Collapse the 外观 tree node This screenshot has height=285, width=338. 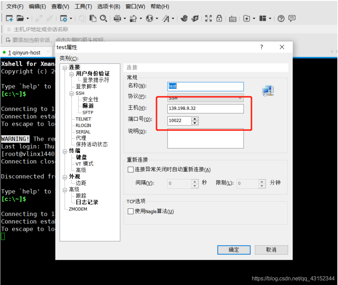[x=65, y=177]
